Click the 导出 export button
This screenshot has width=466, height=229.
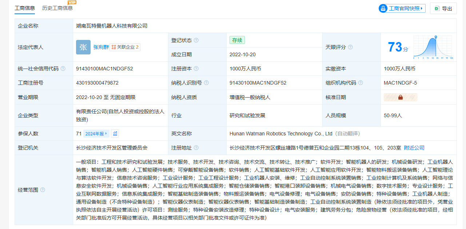click(443, 8)
